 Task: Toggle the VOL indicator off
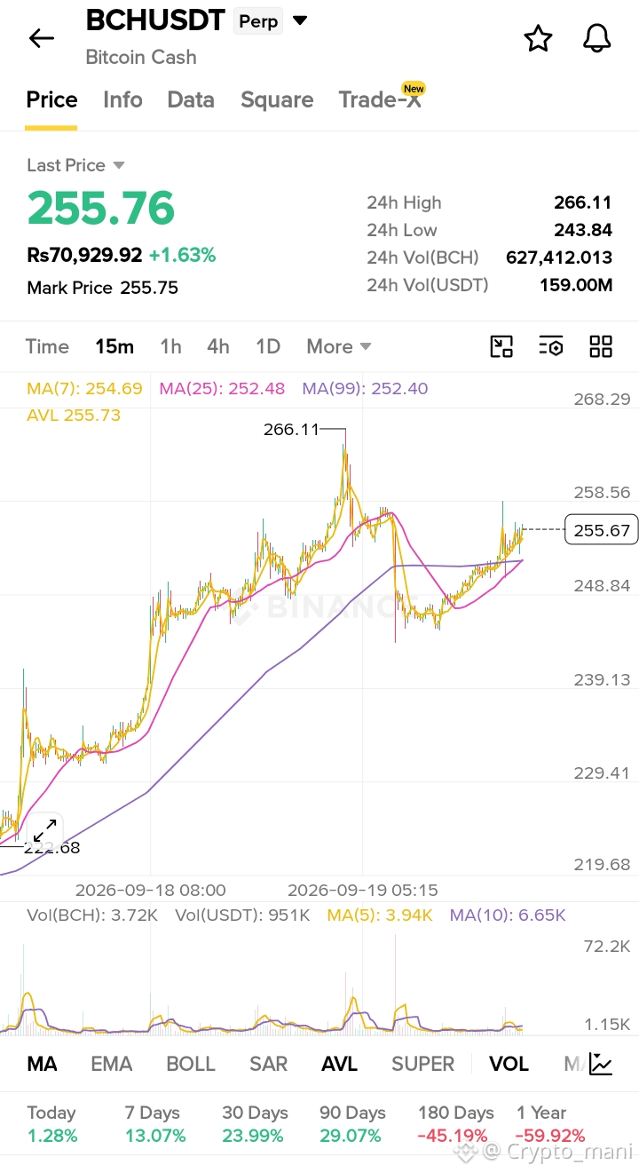pos(509,1064)
